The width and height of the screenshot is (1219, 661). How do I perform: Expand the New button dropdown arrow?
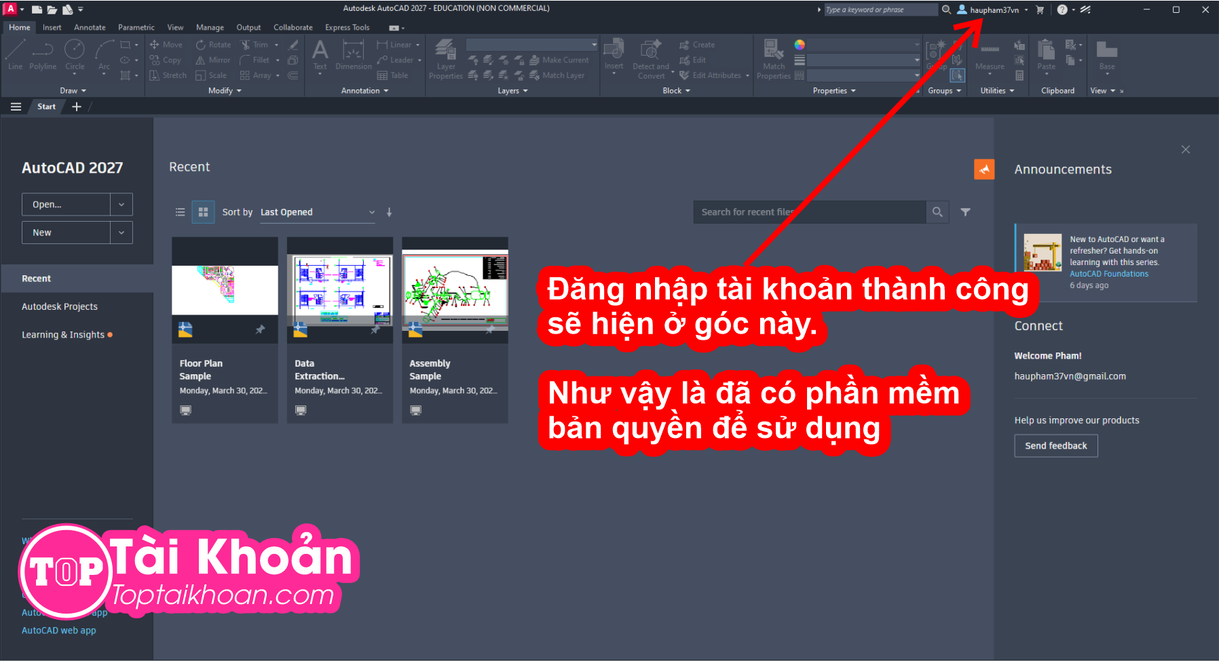tap(121, 232)
